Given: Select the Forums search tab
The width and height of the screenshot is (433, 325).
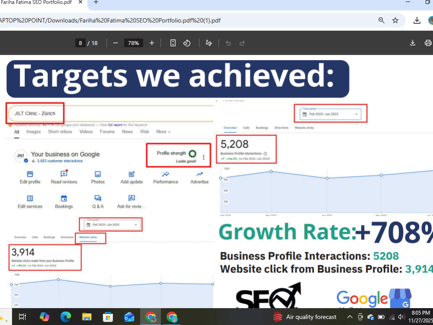Looking at the screenshot, I should click(107, 132).
